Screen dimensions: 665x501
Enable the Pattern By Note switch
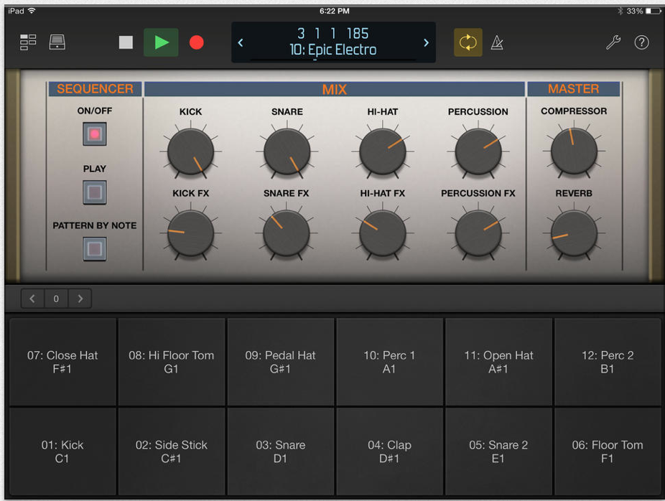coord(95,249)
